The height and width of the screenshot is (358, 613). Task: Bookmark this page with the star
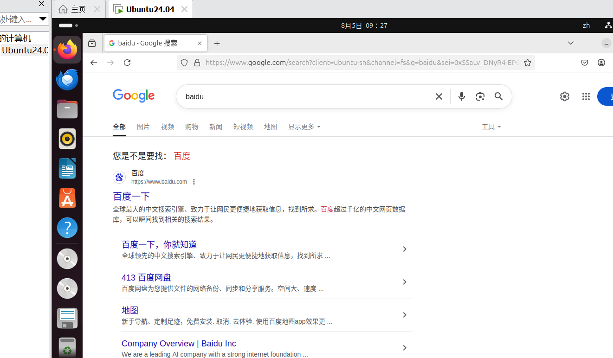pos(528,63)
